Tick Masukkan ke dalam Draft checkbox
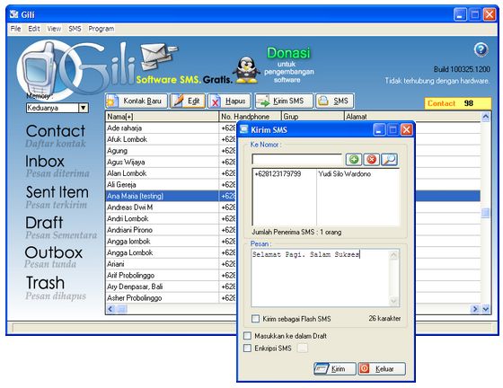The height and width of the screenshot is (388, 503). (247, 336)
